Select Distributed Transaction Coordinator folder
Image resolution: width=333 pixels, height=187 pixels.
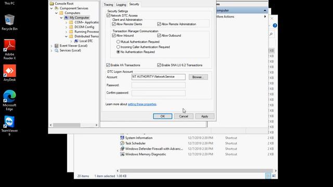coord(84,36)
